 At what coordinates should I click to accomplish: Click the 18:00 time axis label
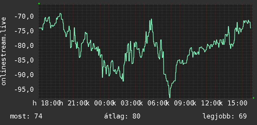coord(50,103)
